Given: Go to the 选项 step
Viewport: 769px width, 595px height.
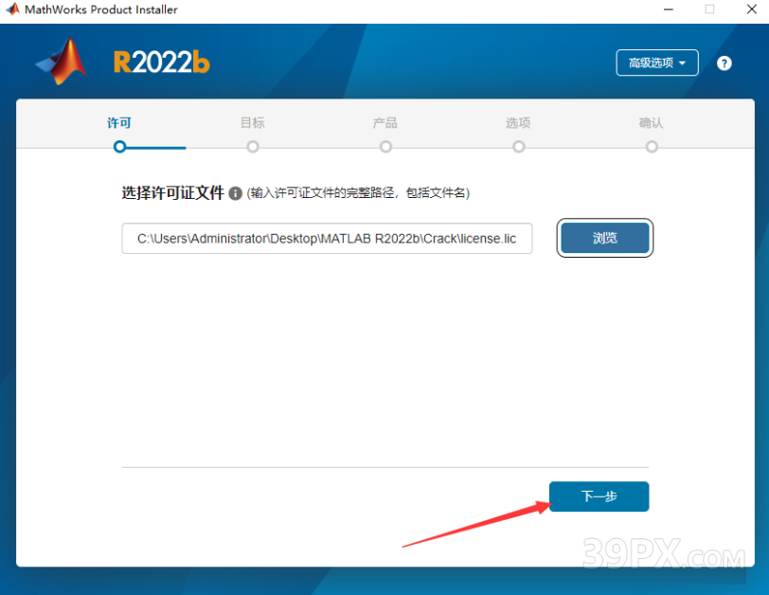Looking at the screenshot, I should (x=518, y=122).
